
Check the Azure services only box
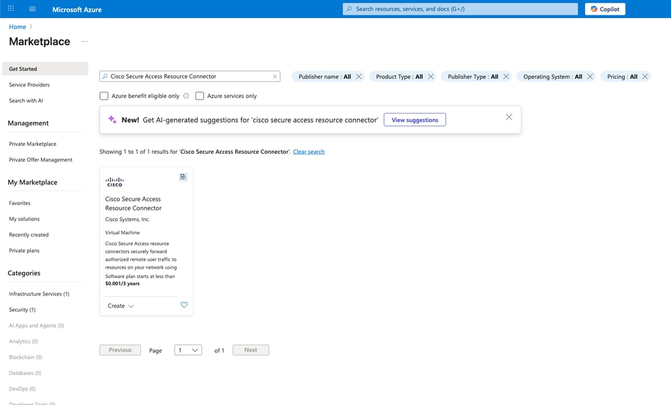[199, 96]
